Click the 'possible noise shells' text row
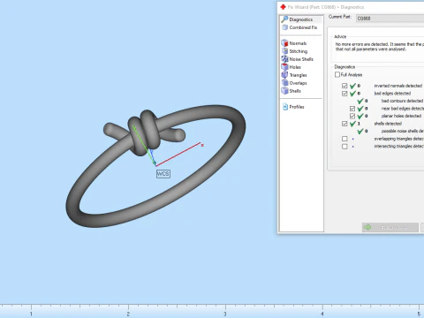Viewport: 424px width, 318px height. coord(403,131)
